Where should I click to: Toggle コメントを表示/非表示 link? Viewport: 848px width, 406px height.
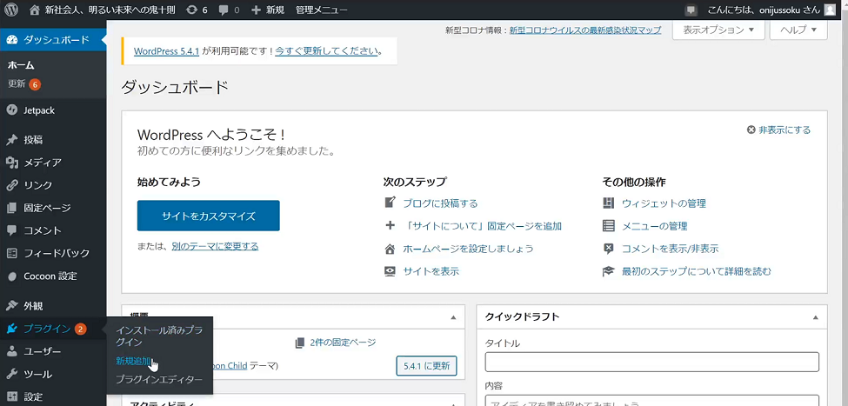pos(670,249)
